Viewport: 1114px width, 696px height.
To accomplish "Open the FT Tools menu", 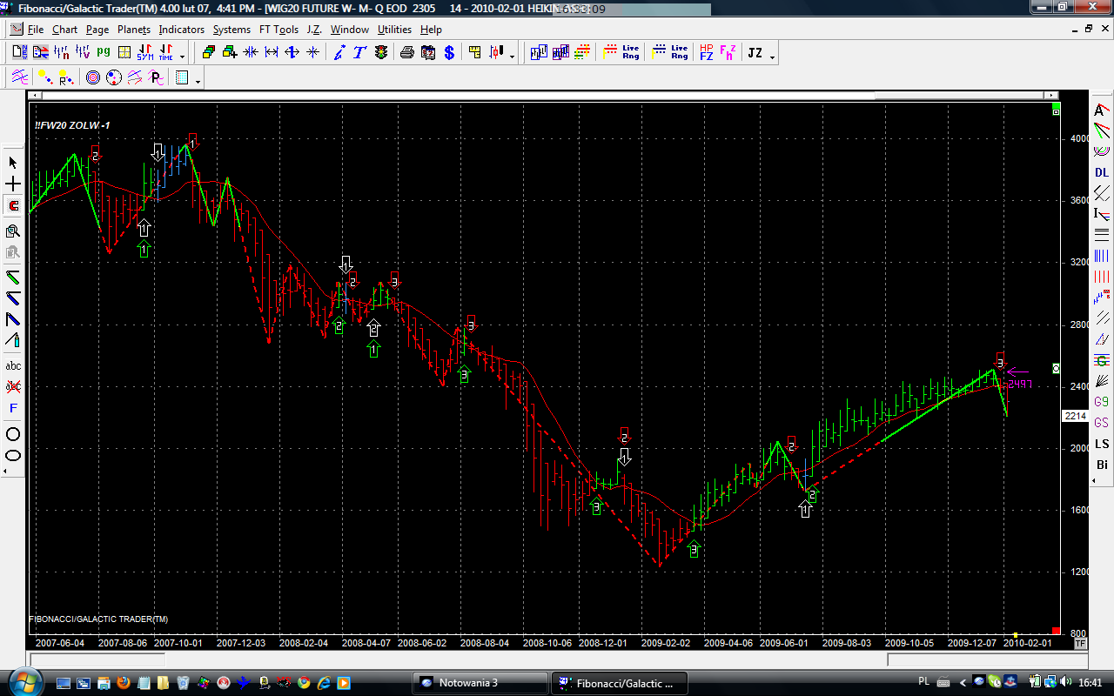I will (278, 30).
